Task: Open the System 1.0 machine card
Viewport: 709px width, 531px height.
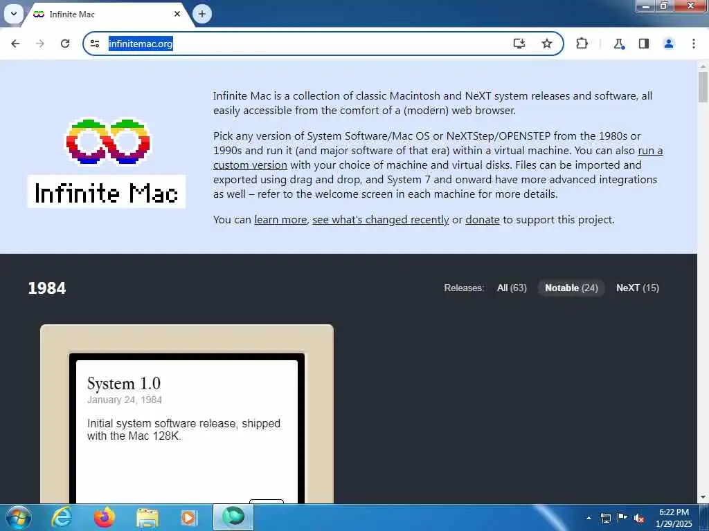Action: [x=187, y=413]
